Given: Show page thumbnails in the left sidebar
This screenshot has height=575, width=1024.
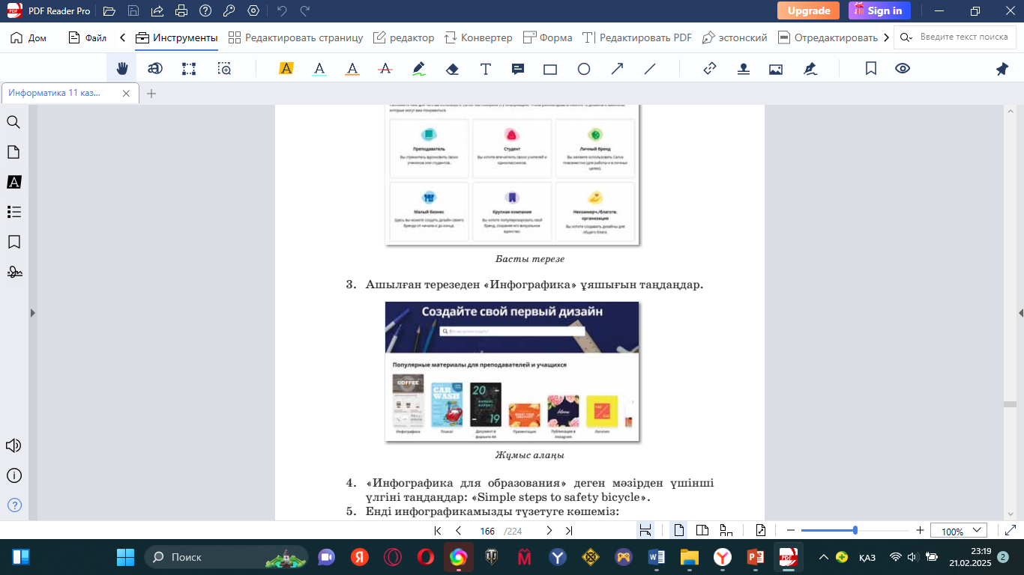Looking at the screenshot, I should (x=13, y=152).
